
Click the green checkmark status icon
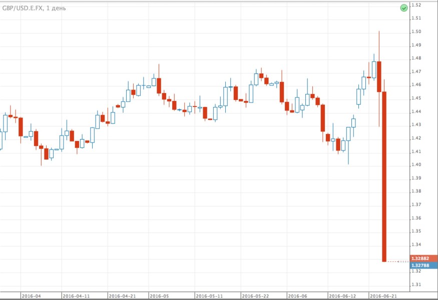[403, 8]
